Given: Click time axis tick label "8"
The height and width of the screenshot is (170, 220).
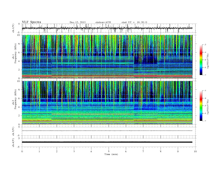Looking at the screenshot, I should 161,151.
